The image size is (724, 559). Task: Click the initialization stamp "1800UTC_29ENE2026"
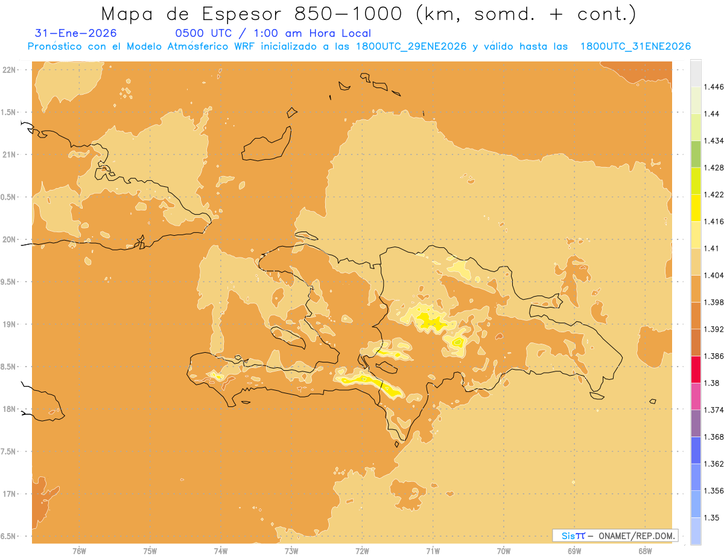pyautogui.click(x=411, y=46)
